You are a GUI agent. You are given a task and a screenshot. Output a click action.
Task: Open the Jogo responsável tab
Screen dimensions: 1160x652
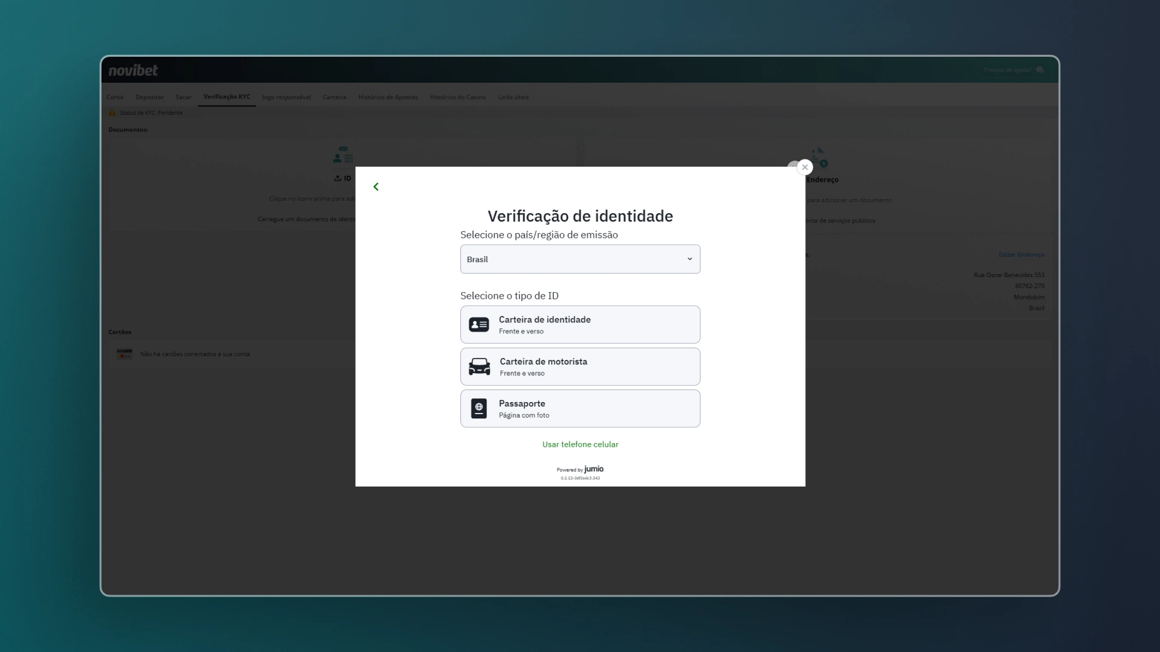click(286, 97)
